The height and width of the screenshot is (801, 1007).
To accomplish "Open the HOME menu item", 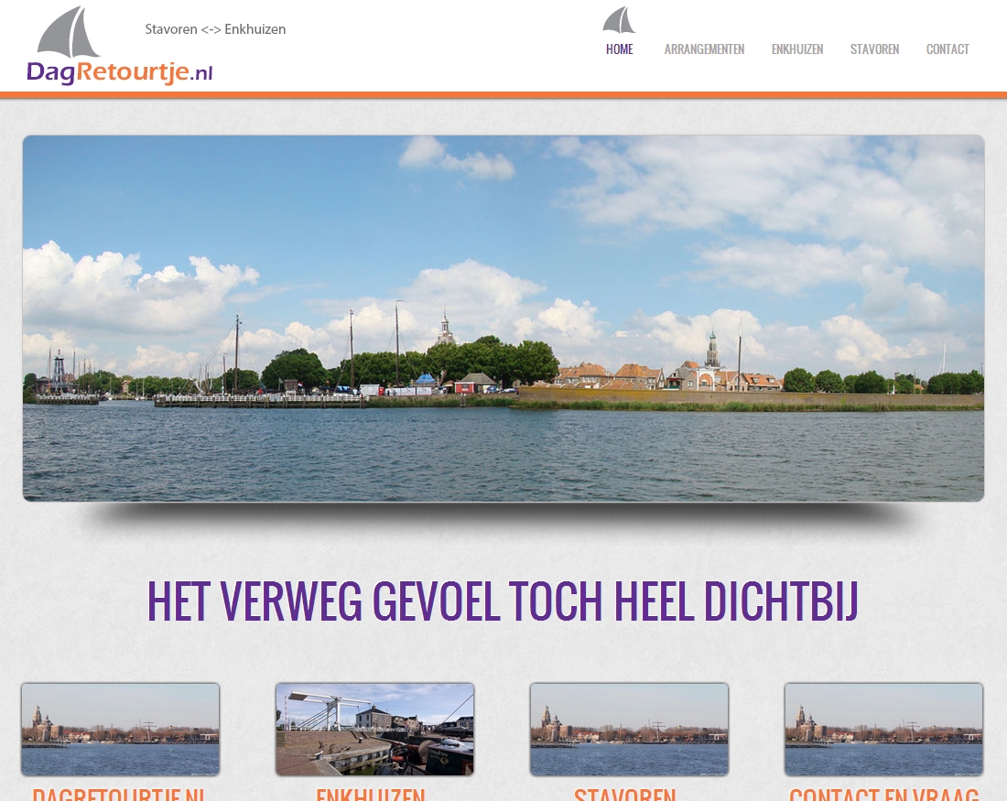I will (620, 49).
